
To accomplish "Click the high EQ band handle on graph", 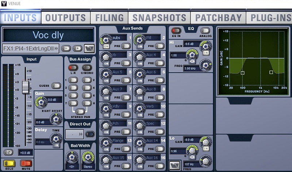I will coord(271,72).
